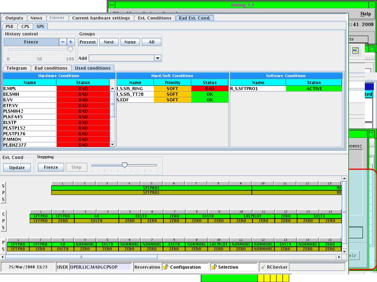Click the CPS row label beside the timeline
This screenshot has width=377, height=282.
pos(3,221)
